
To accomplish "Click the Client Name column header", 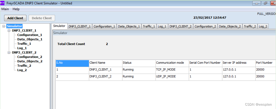I will [106, 63].
